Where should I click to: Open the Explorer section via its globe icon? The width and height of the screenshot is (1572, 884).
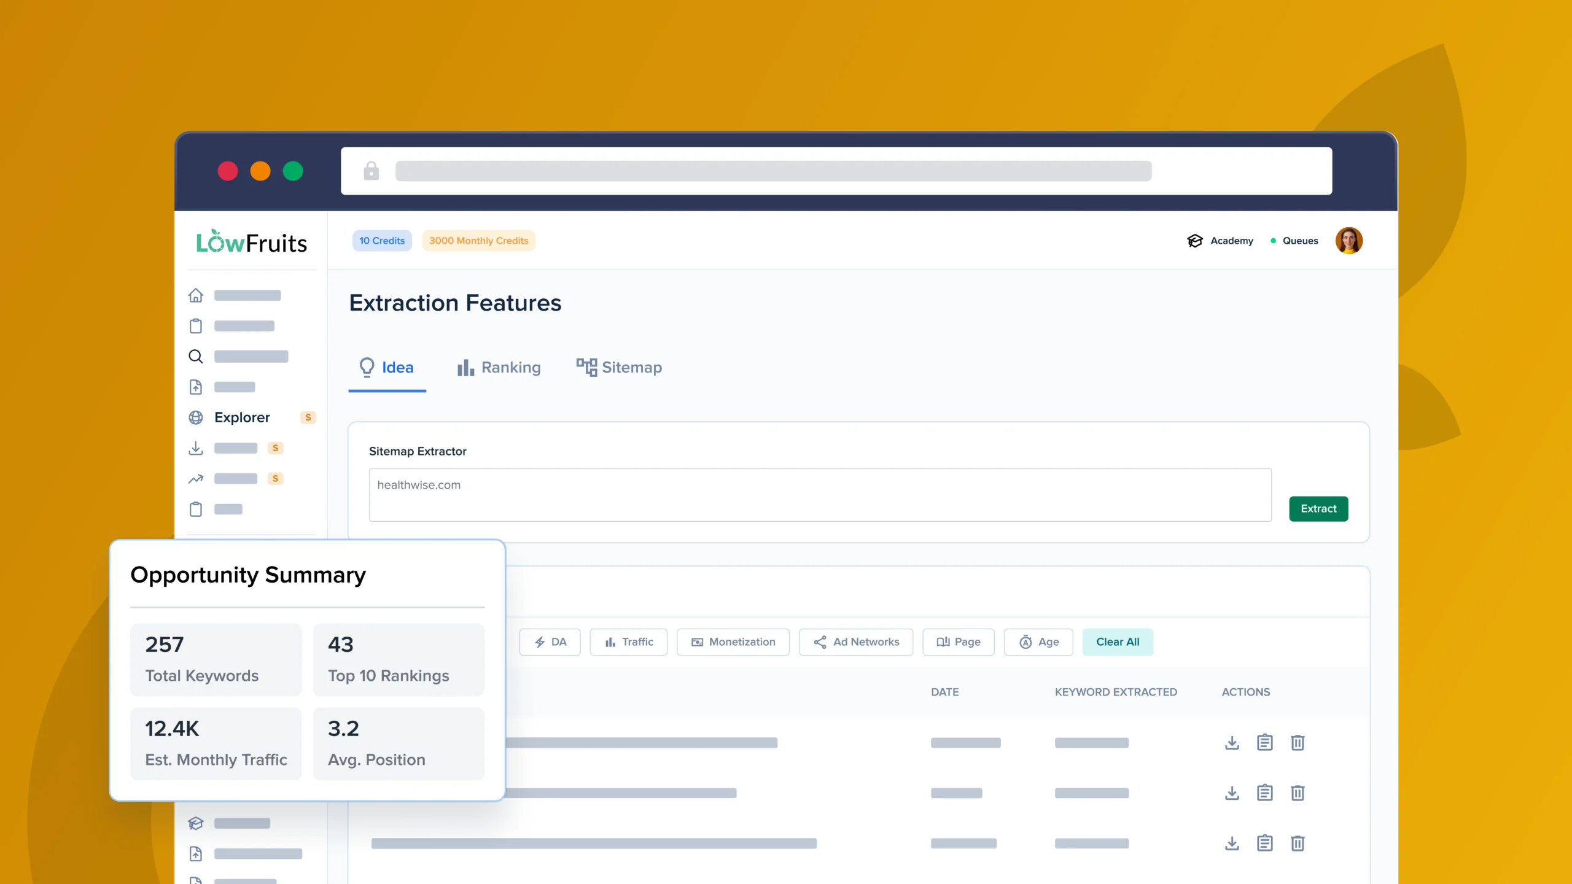click(196, 417)
